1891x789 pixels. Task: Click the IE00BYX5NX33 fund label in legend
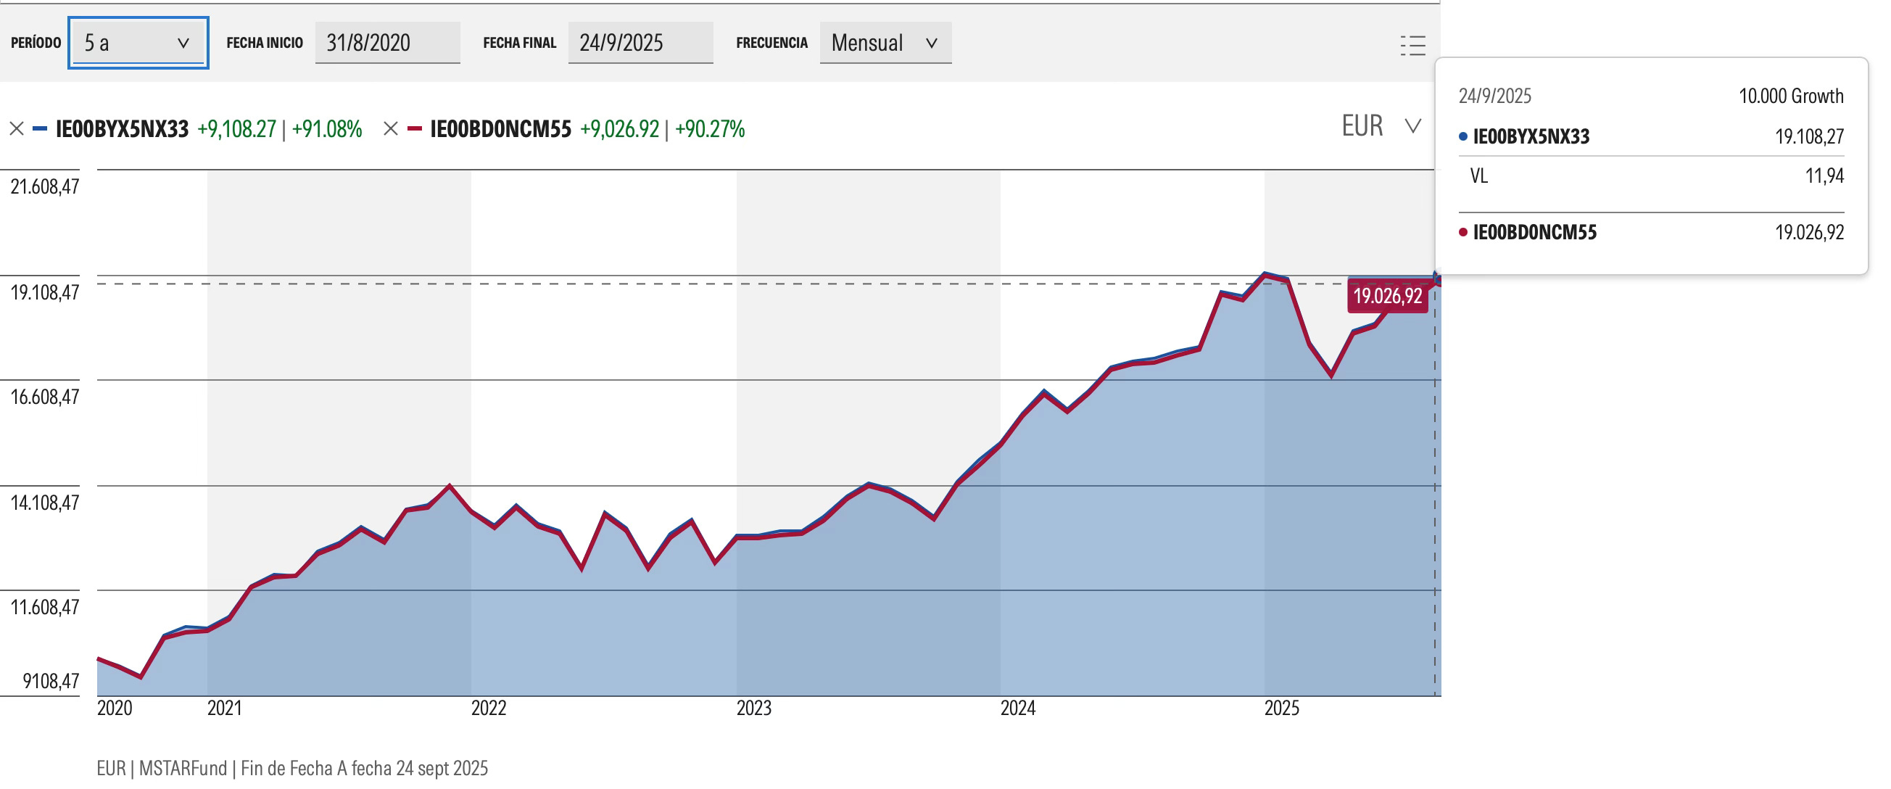[123, 129]
